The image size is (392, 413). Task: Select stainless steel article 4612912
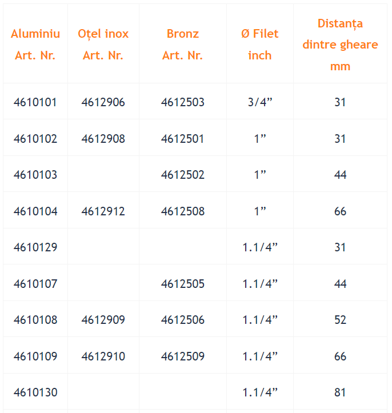[x=103, y=211]
